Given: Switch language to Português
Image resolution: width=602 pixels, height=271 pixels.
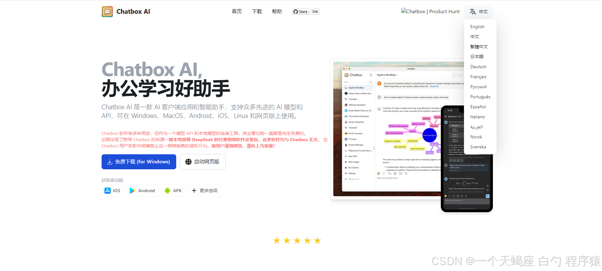Looking at the screenshot, I should (480, 97).
